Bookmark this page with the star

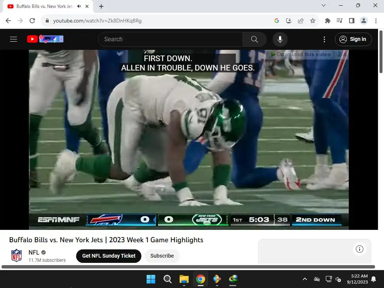[x=313, y=21]
